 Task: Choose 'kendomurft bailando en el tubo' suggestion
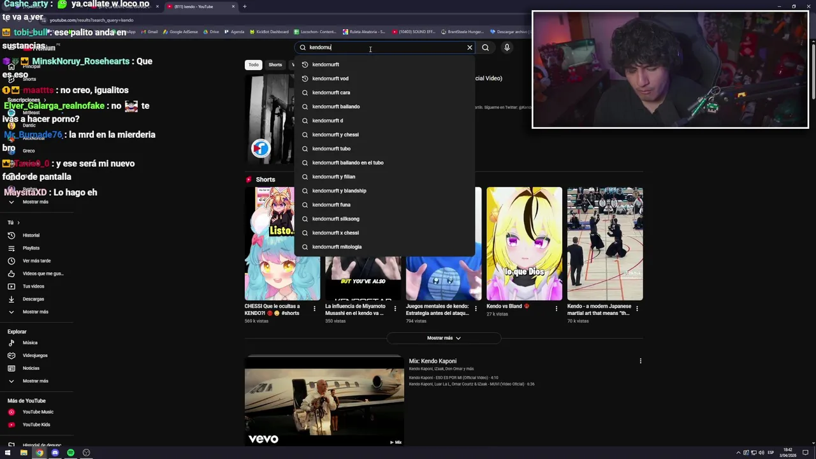coord(385,163)
